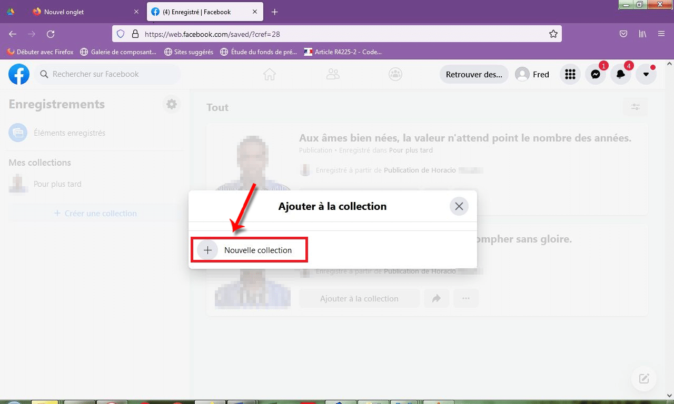
Task: Reload the page with Refresh icon
Action: 51,34
